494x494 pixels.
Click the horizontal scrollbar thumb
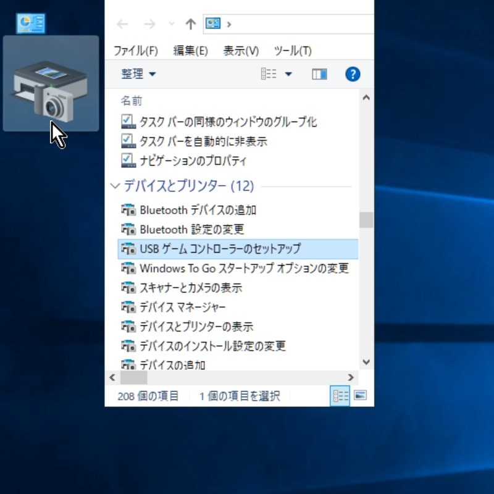click(x=133, y=377)
